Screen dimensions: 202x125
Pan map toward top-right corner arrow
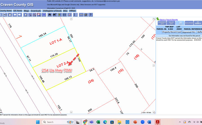tap(154, 19)
